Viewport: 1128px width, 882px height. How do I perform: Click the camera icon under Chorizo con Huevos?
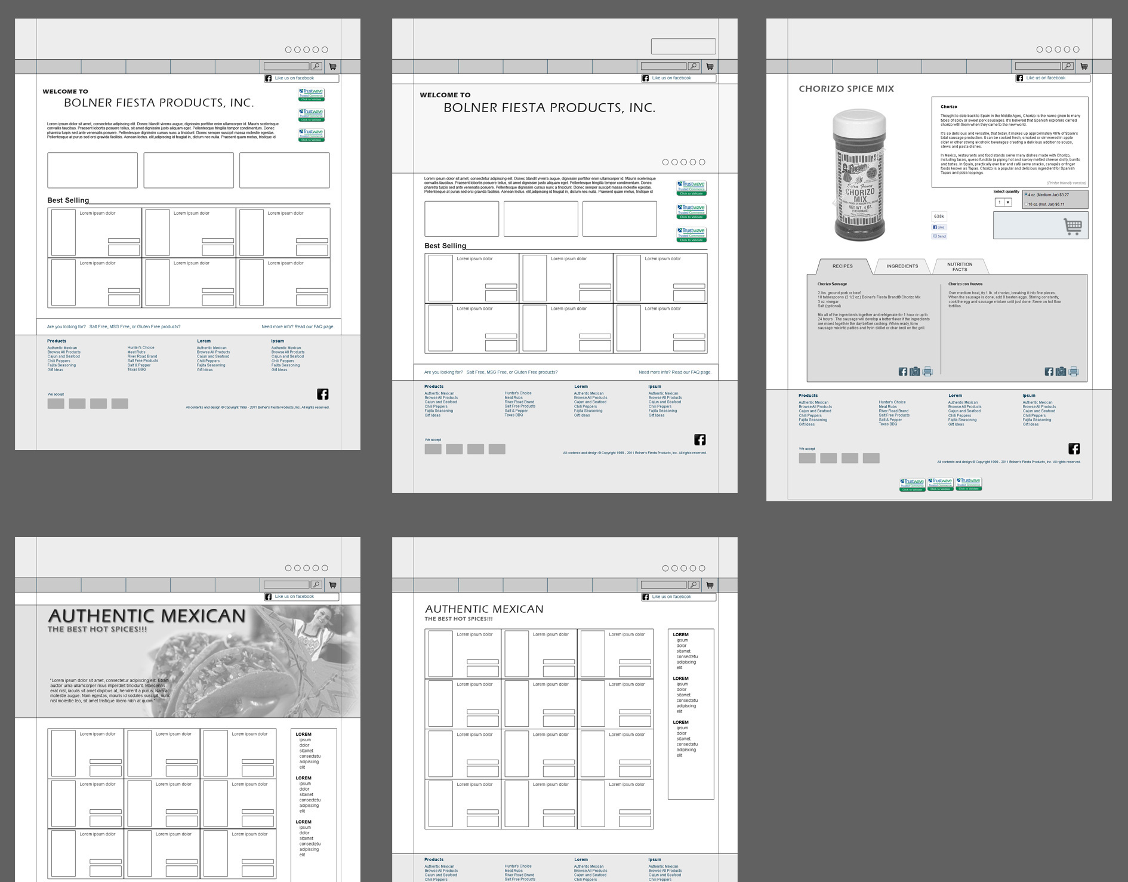pos(1061,372)
